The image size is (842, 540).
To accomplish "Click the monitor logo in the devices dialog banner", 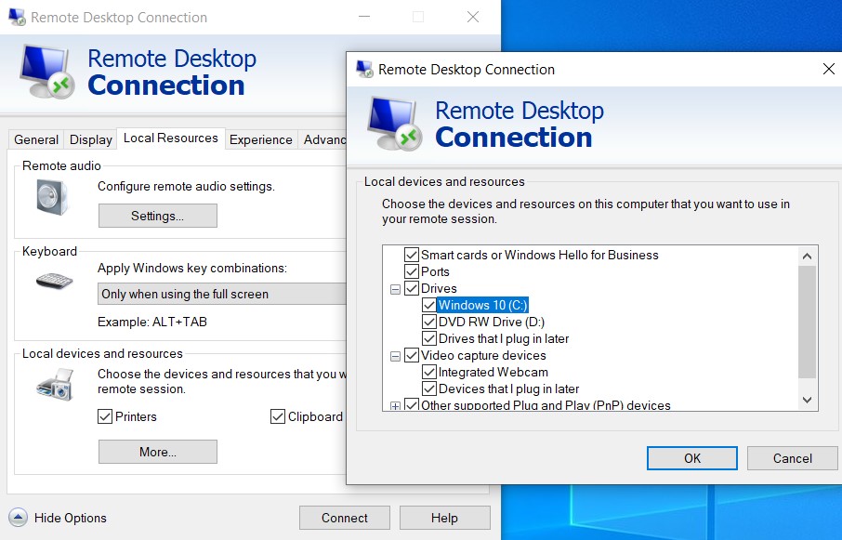I will [x=395, y=124].
